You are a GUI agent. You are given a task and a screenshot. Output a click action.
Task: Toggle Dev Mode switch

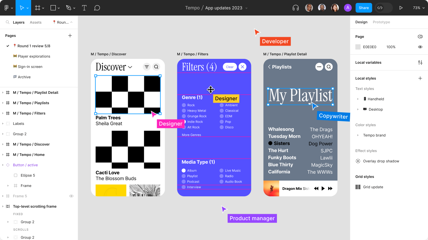[384, 8]
